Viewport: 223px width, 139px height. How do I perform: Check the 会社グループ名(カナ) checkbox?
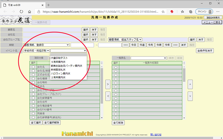pos(33,94)
